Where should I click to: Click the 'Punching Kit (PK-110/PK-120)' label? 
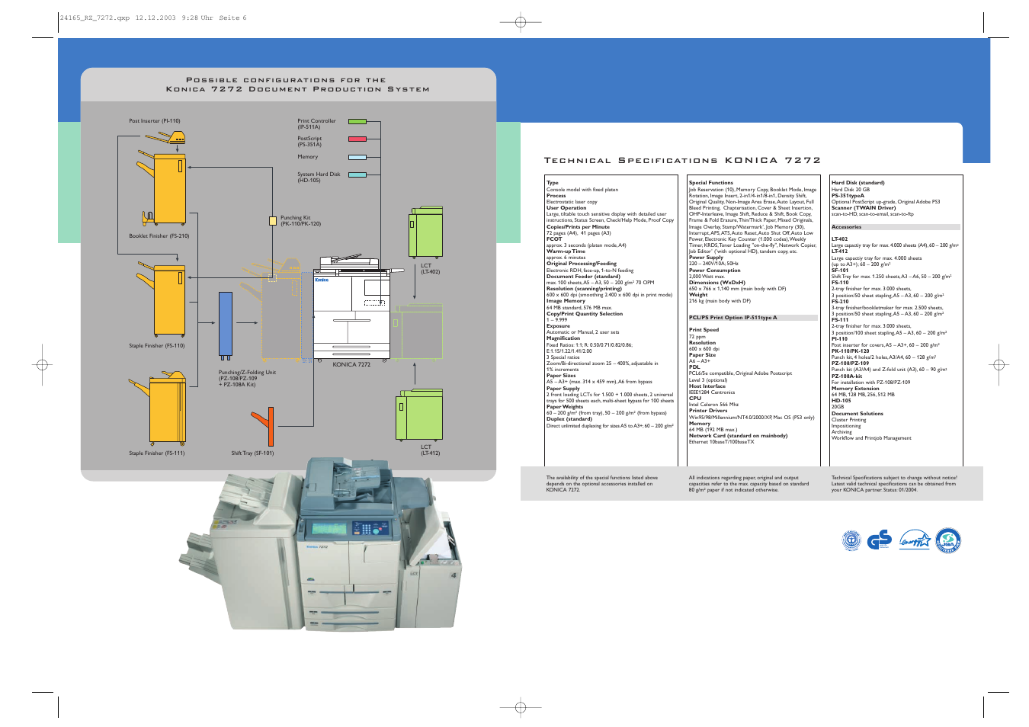[x=300, y=221]
